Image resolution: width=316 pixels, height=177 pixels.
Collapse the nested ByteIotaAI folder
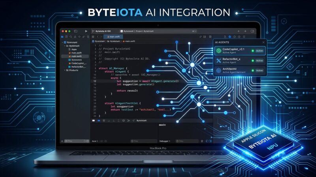(x=65, y=46)
